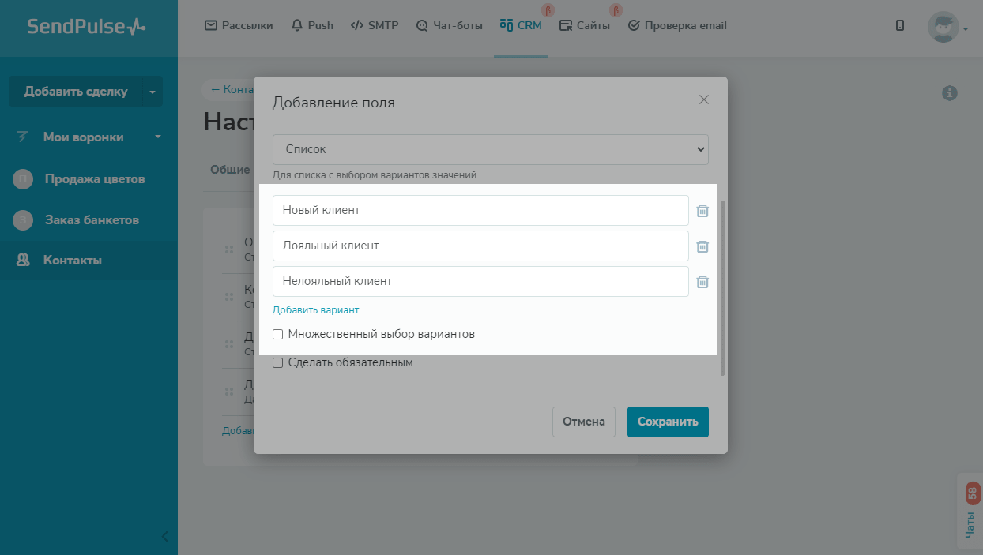The image size is (983, 555).
Task: Check the Сделать обязательным checkbox
Action: point(278,363)
